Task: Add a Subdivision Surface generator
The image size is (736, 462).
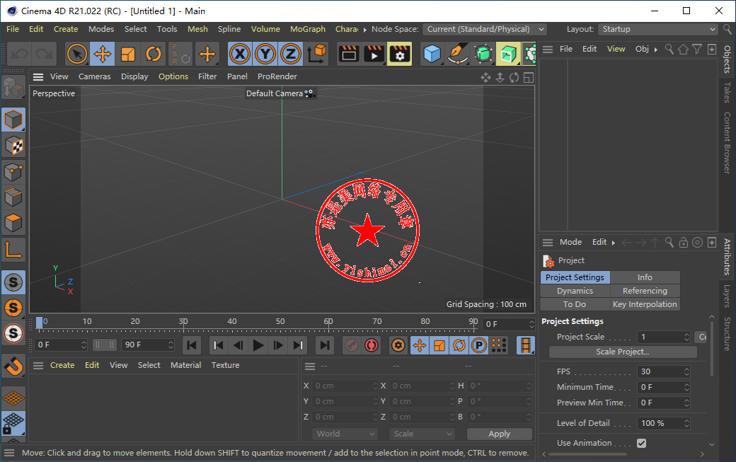Action: (483, 54)
